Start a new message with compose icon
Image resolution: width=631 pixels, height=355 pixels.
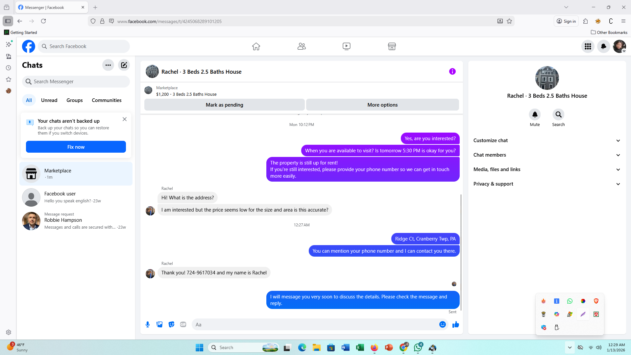point(124,65)
